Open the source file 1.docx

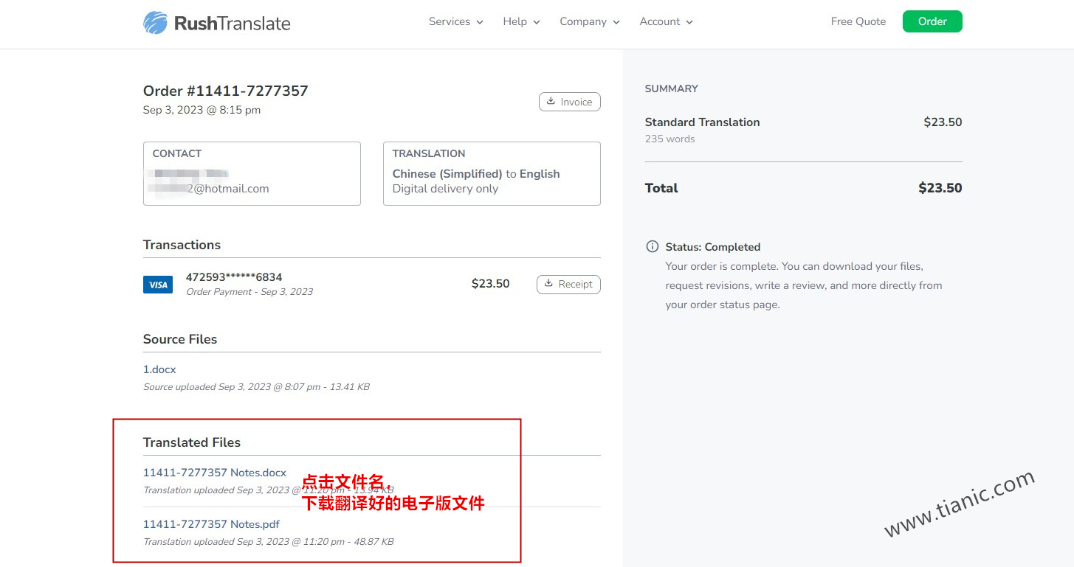coord(159,369)
